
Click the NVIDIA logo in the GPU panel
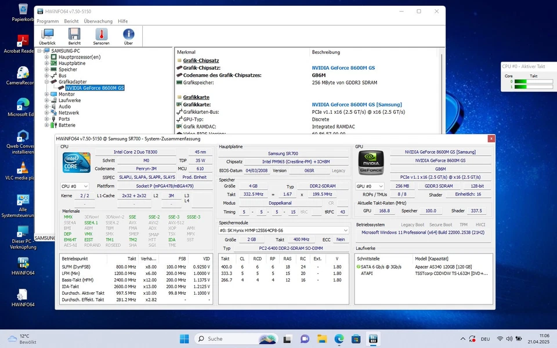coord(371,163)
